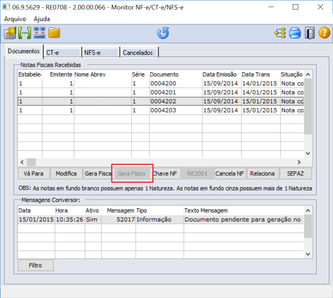Click the filter rows toolbar icon
Screen dimensions: 333x298
tap(39, 33)
